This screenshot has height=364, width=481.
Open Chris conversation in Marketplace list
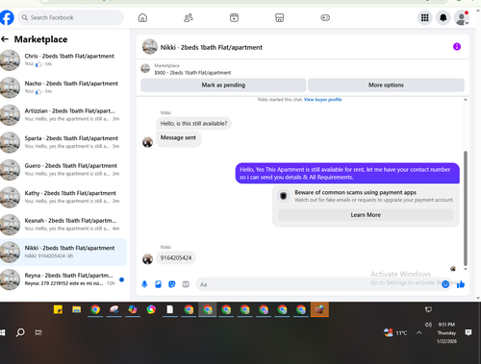(63, 60)
